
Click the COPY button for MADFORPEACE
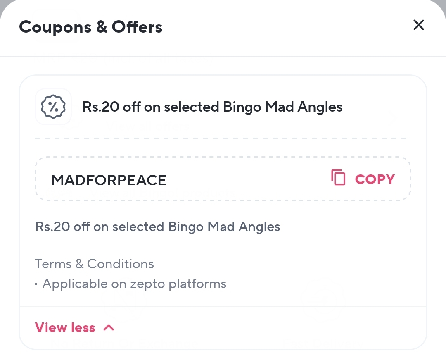tap(374, 179)
